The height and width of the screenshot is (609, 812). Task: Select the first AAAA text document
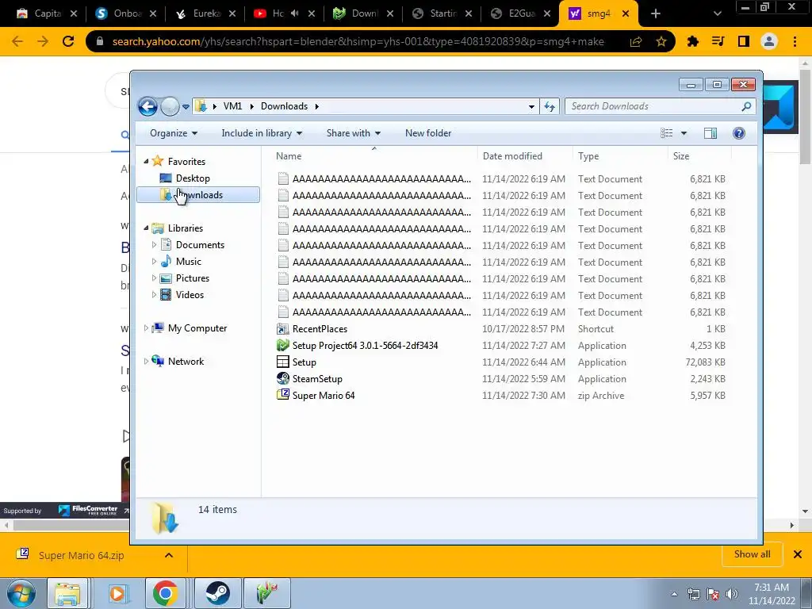(381, 178)
